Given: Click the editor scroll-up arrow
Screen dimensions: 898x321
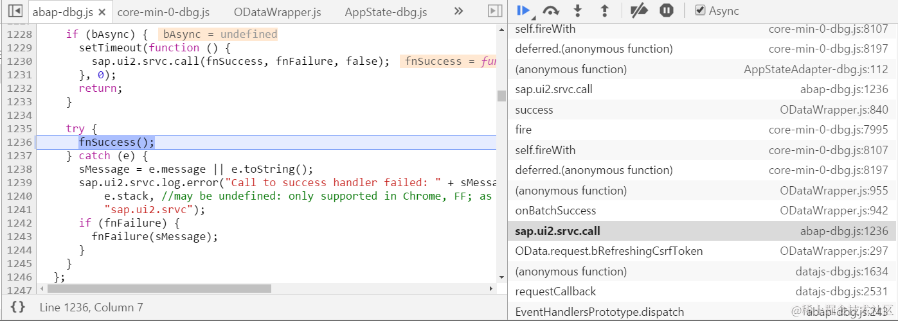Looking at the screenshot, I should [501, 29].
